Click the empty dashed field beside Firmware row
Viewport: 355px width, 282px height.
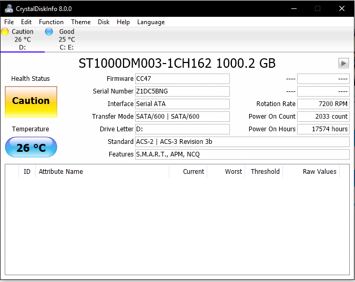323,79
